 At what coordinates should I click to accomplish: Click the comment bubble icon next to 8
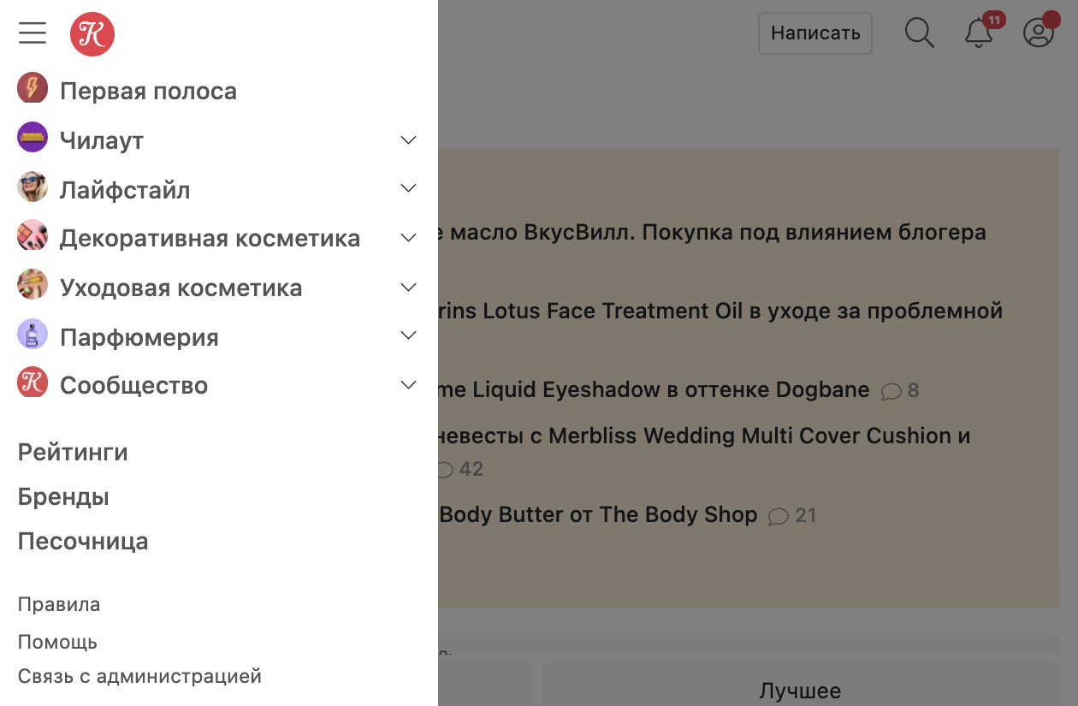tap(891, 391)
